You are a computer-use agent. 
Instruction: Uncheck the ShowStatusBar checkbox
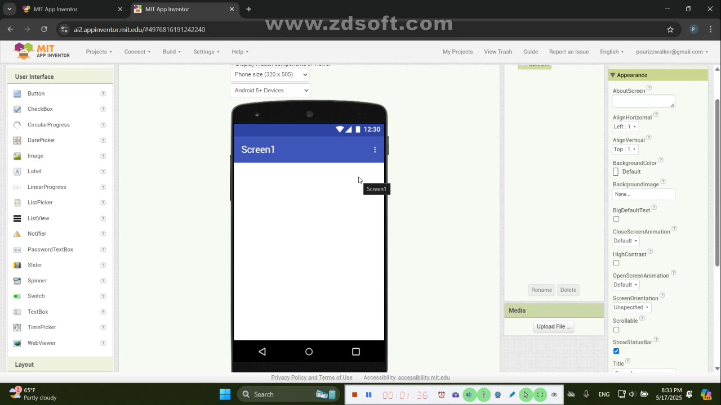616,352
